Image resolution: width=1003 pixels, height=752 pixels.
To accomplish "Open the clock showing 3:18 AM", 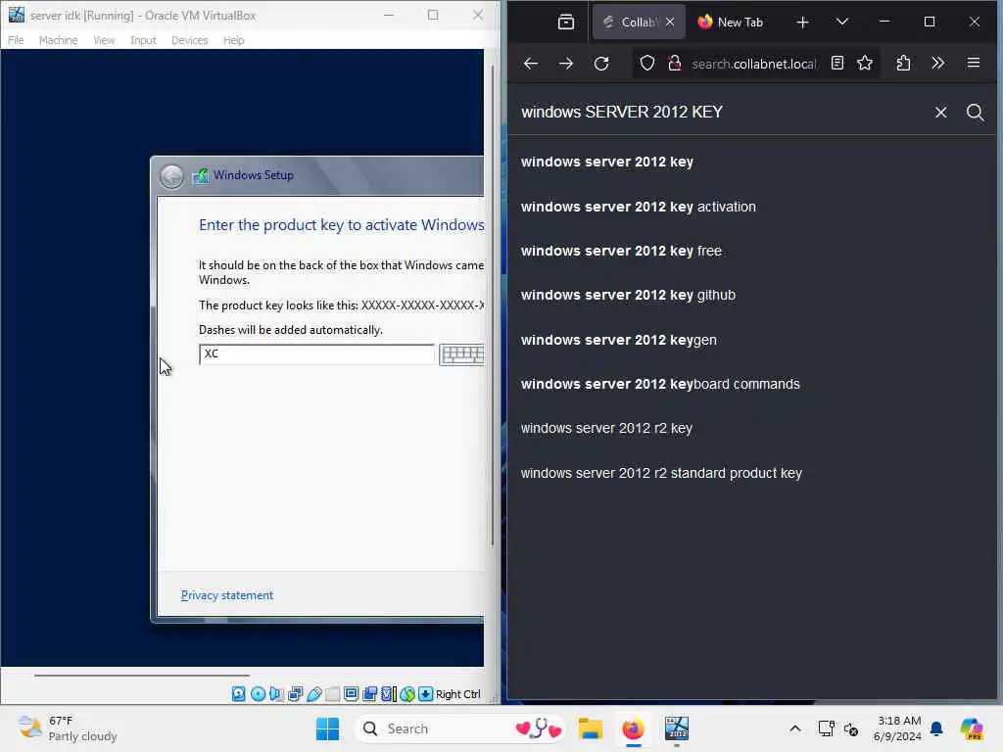I will [x=898, y=728].
